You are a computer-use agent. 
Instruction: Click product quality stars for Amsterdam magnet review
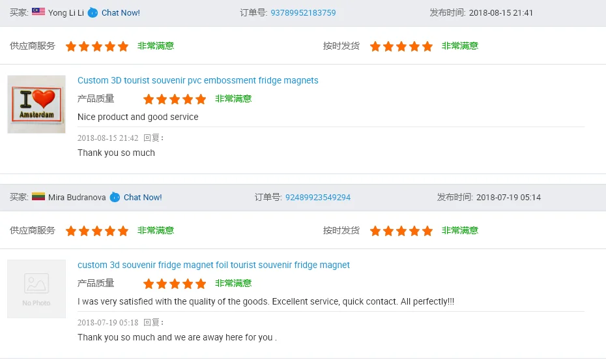[x=174, y=99]
